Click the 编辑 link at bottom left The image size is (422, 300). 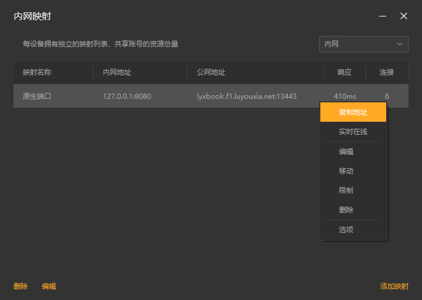pos(49,286)
